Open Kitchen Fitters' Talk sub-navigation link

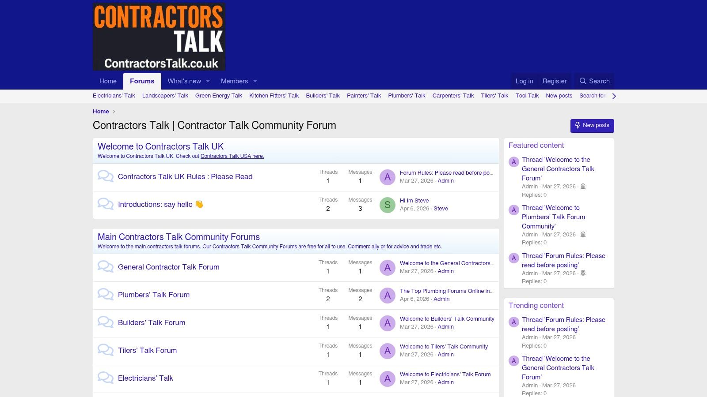click(274, 96)
